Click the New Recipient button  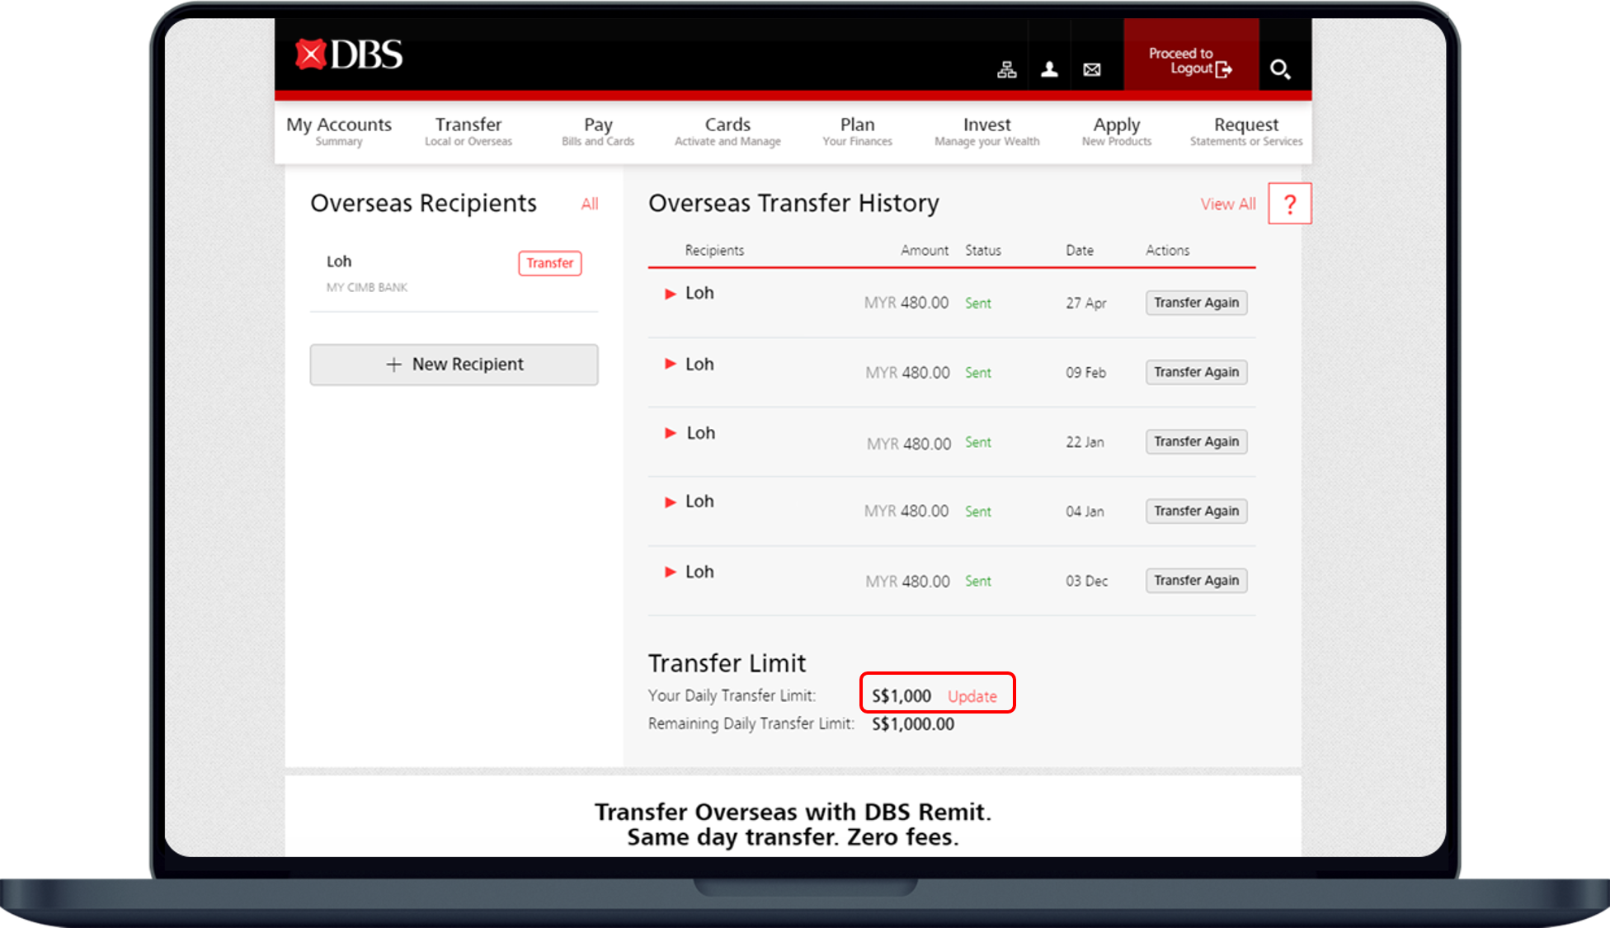(x=454, y=365)
